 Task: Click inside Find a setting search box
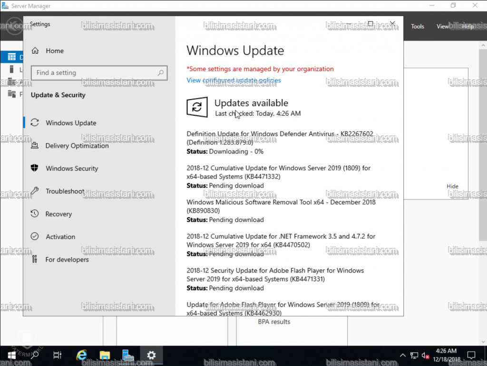(x=99, y=73)
